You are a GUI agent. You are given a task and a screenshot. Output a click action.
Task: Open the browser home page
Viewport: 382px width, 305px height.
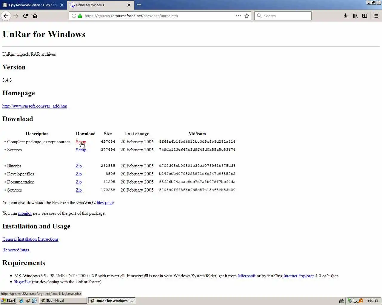pyautogui.click(x=35, y=16)
